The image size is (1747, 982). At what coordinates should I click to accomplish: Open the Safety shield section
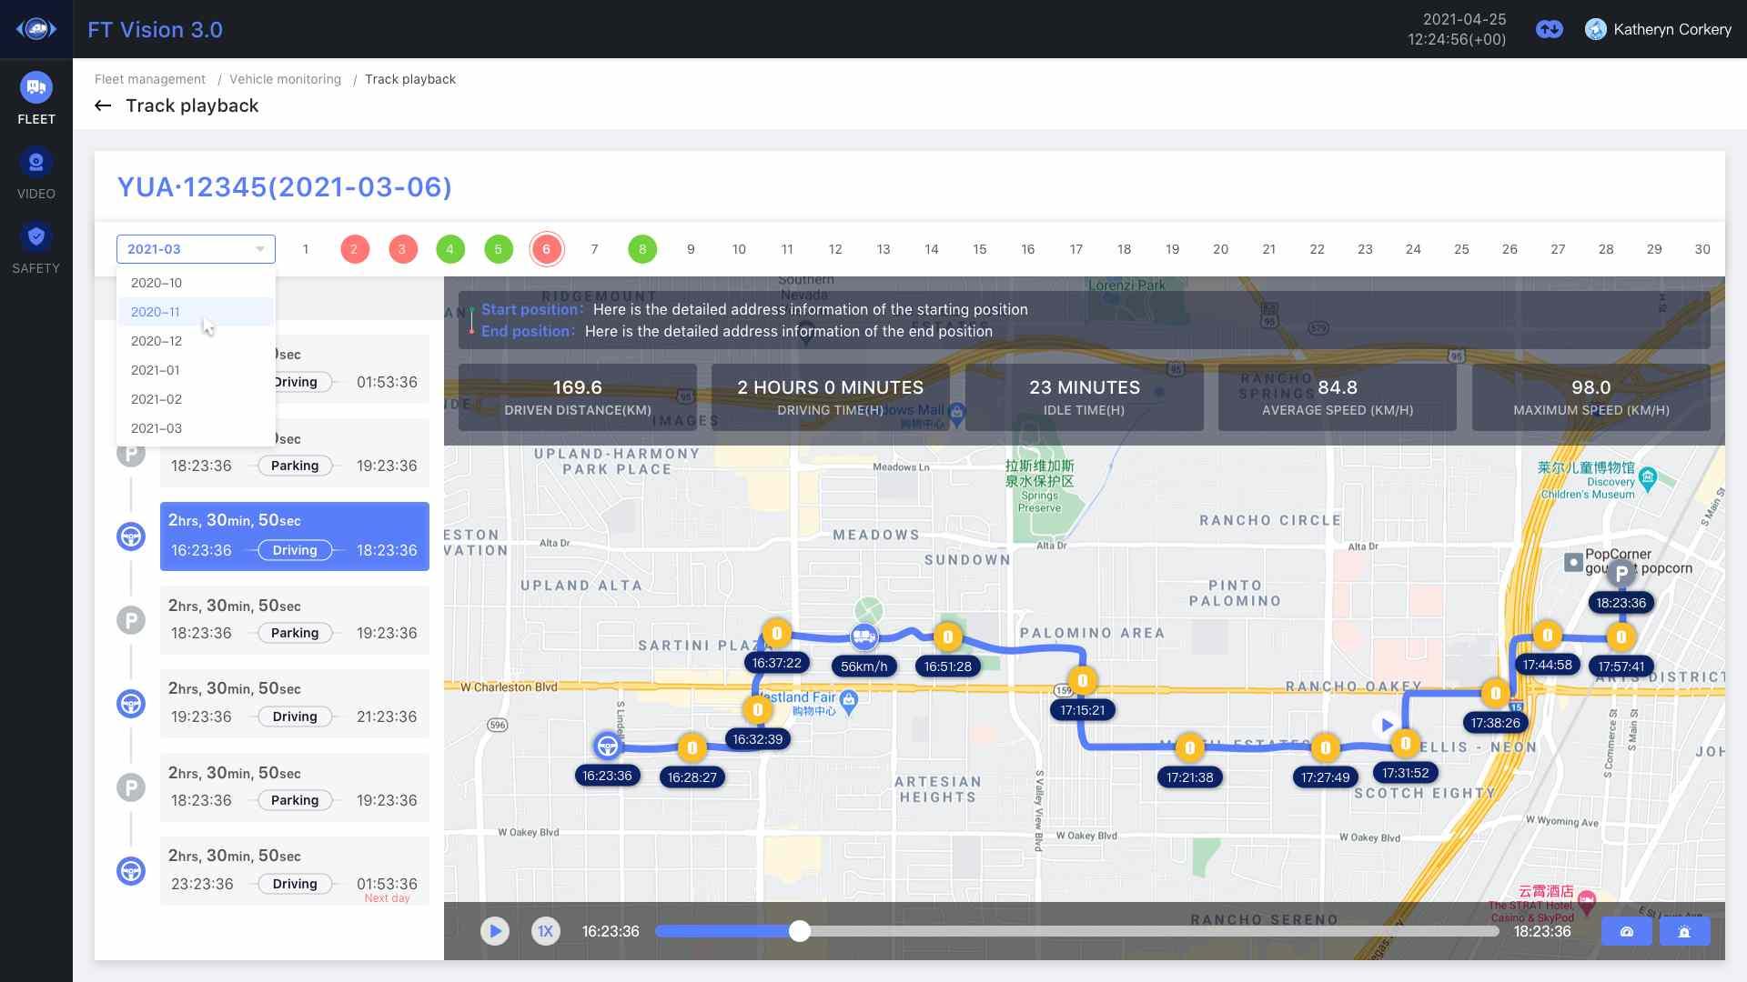(x=36, y=247)
